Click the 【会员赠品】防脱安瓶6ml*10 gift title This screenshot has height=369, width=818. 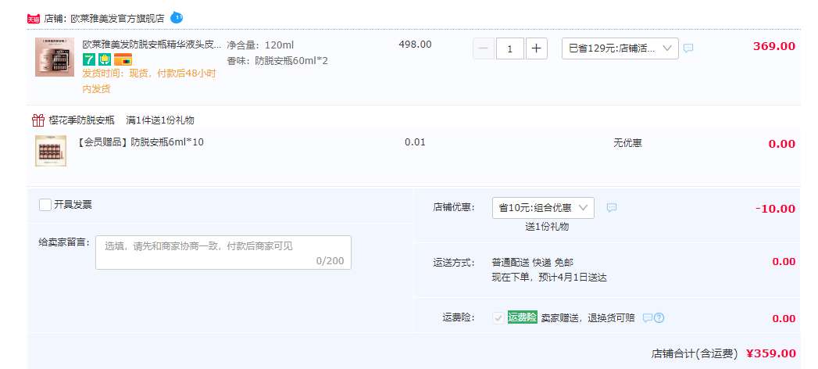coord(140,142)
